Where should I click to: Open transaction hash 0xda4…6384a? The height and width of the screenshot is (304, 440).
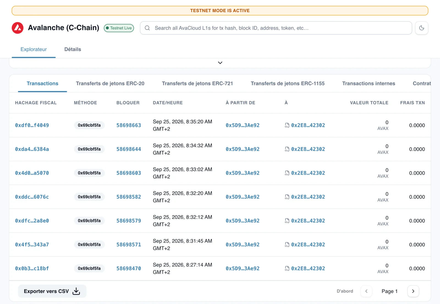[x=32, y=149]
